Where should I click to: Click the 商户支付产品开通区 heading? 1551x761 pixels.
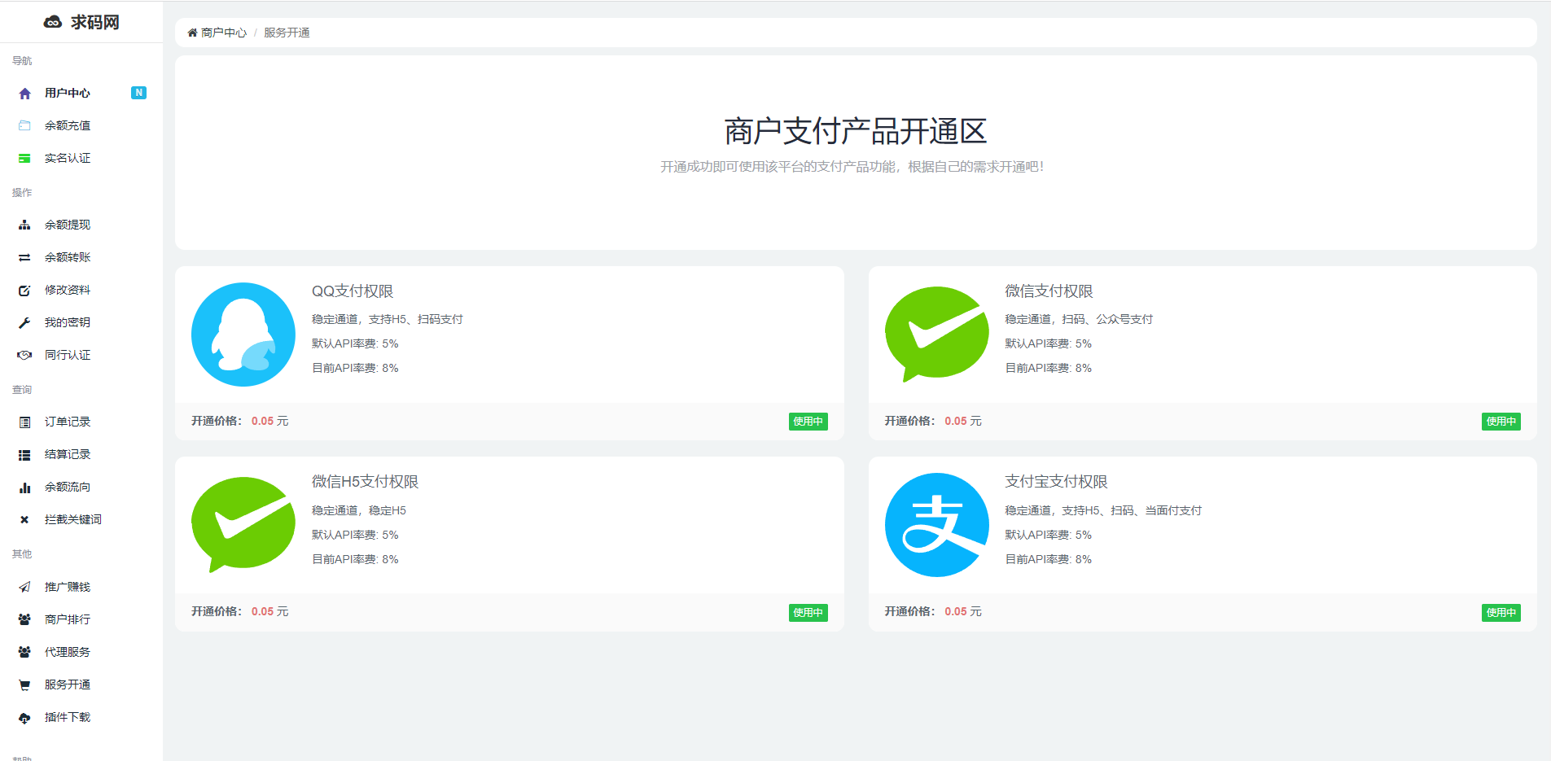click(856, 131)
